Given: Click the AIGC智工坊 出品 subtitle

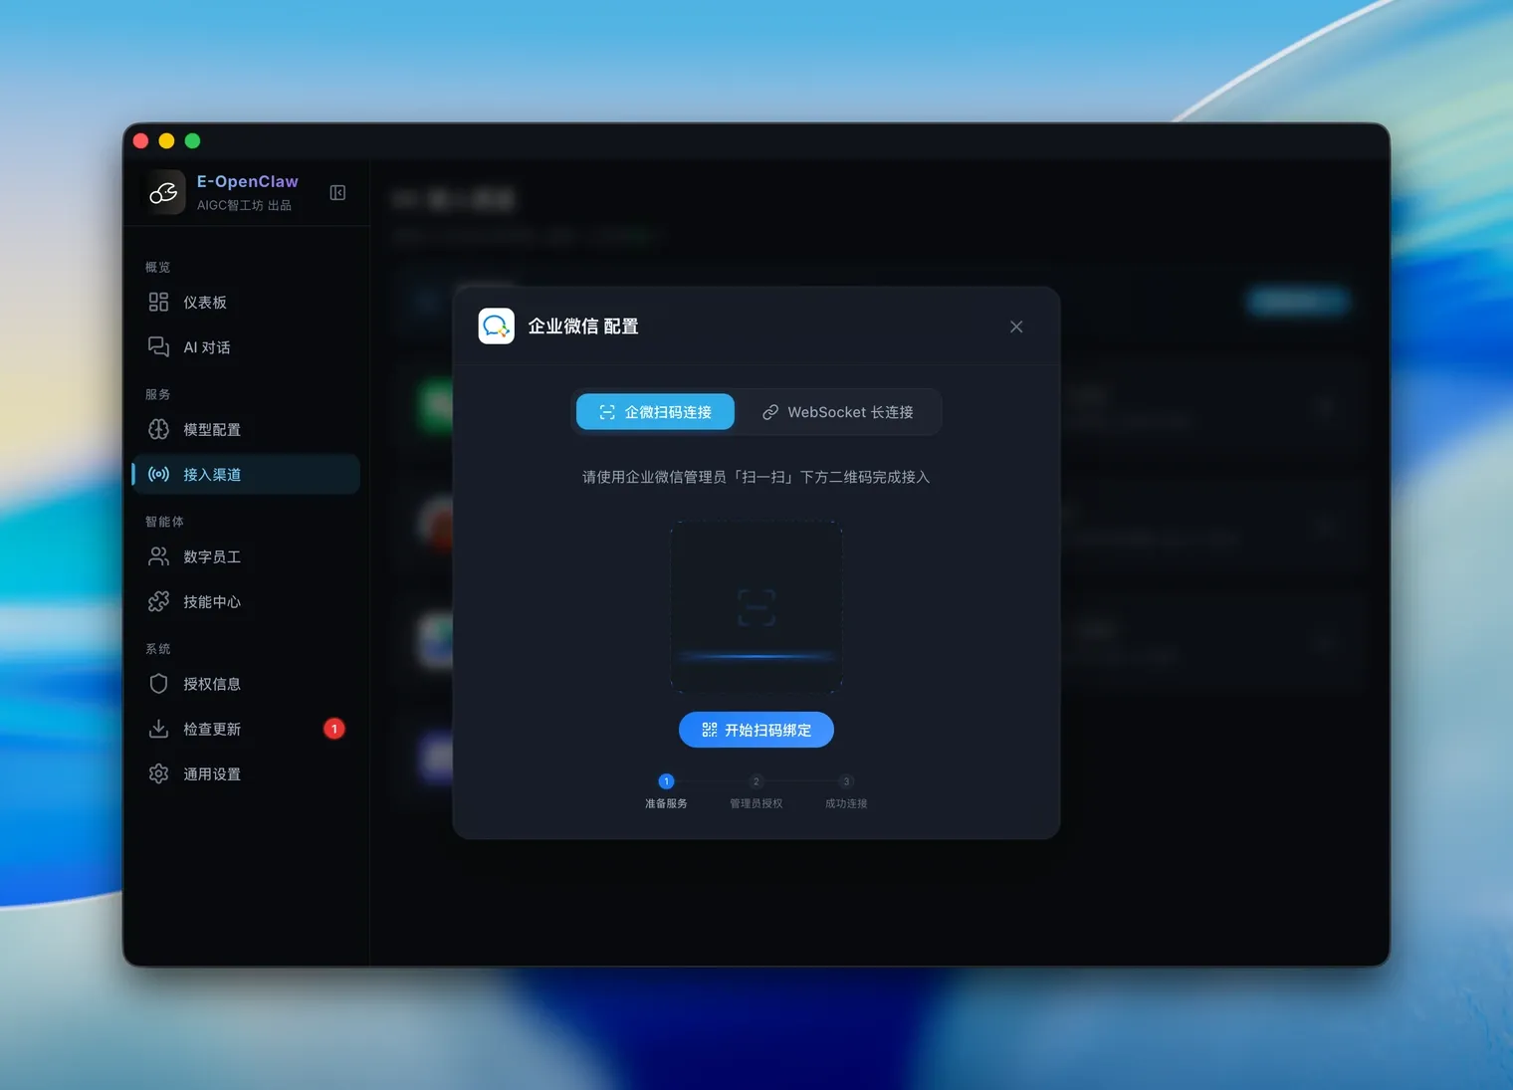Looking at the screenshot, I should (244, 205).
